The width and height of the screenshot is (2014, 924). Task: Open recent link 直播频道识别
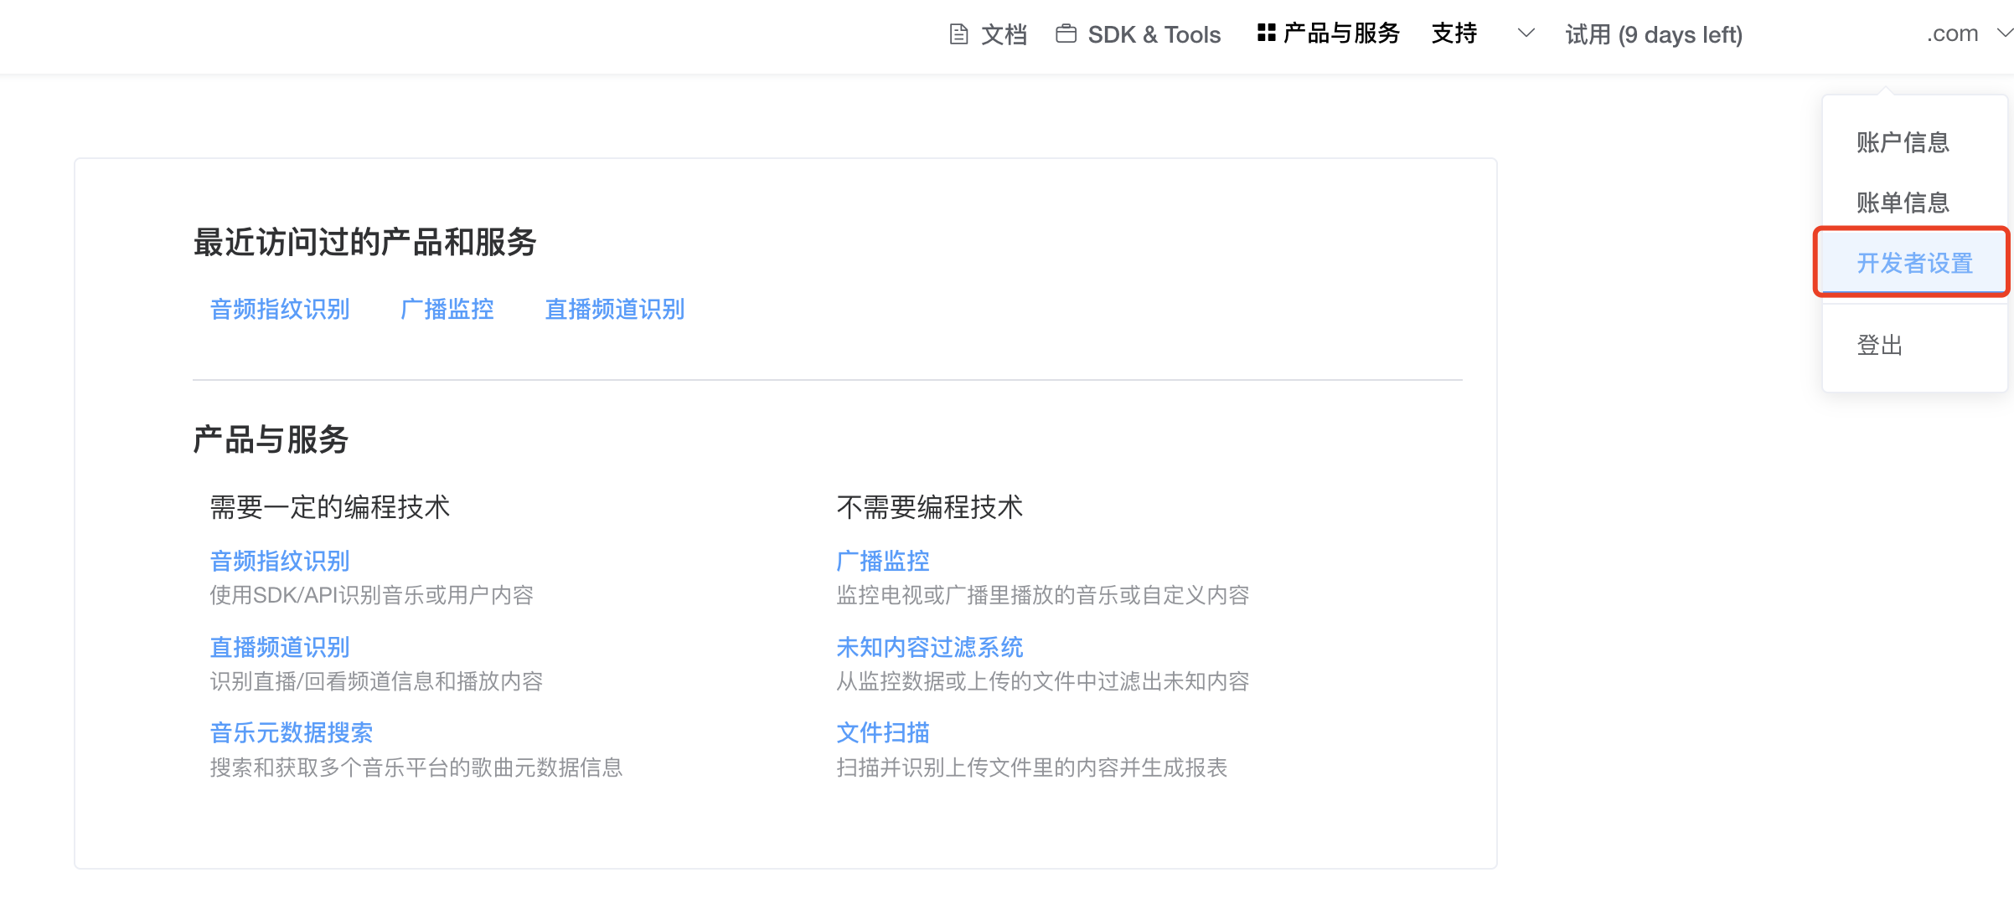pos(614,310)
